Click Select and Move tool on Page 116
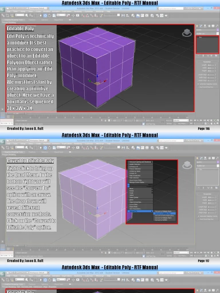 (x=45, y=16)
